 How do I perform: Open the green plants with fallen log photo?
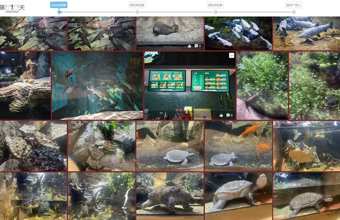tap(262, 85)
